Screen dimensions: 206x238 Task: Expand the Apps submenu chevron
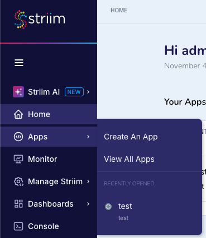tap(88, 137)
